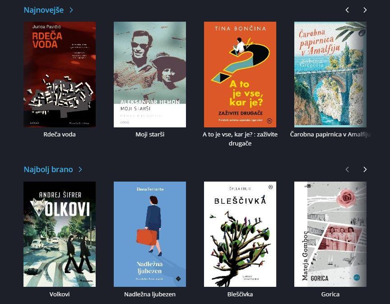Screen dimensions: 390x304
Task: Select the orange Tina Bončina book cover
Action: [240, 75]
